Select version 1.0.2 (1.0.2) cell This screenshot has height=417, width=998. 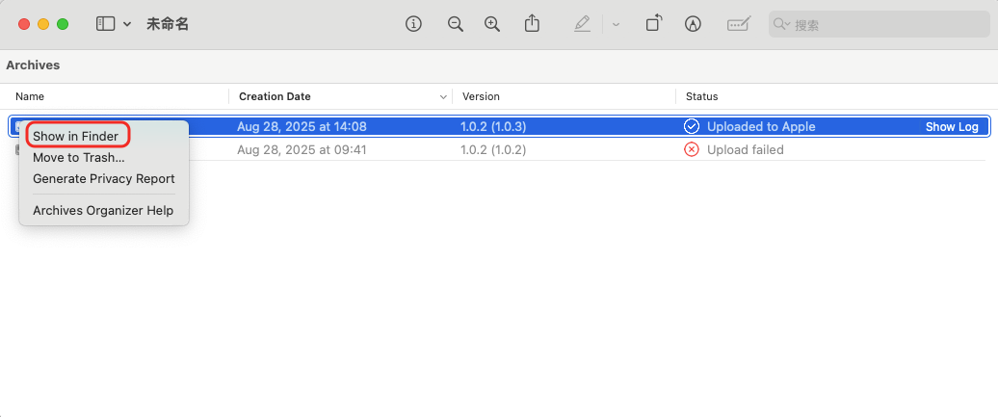click(493, 150)
